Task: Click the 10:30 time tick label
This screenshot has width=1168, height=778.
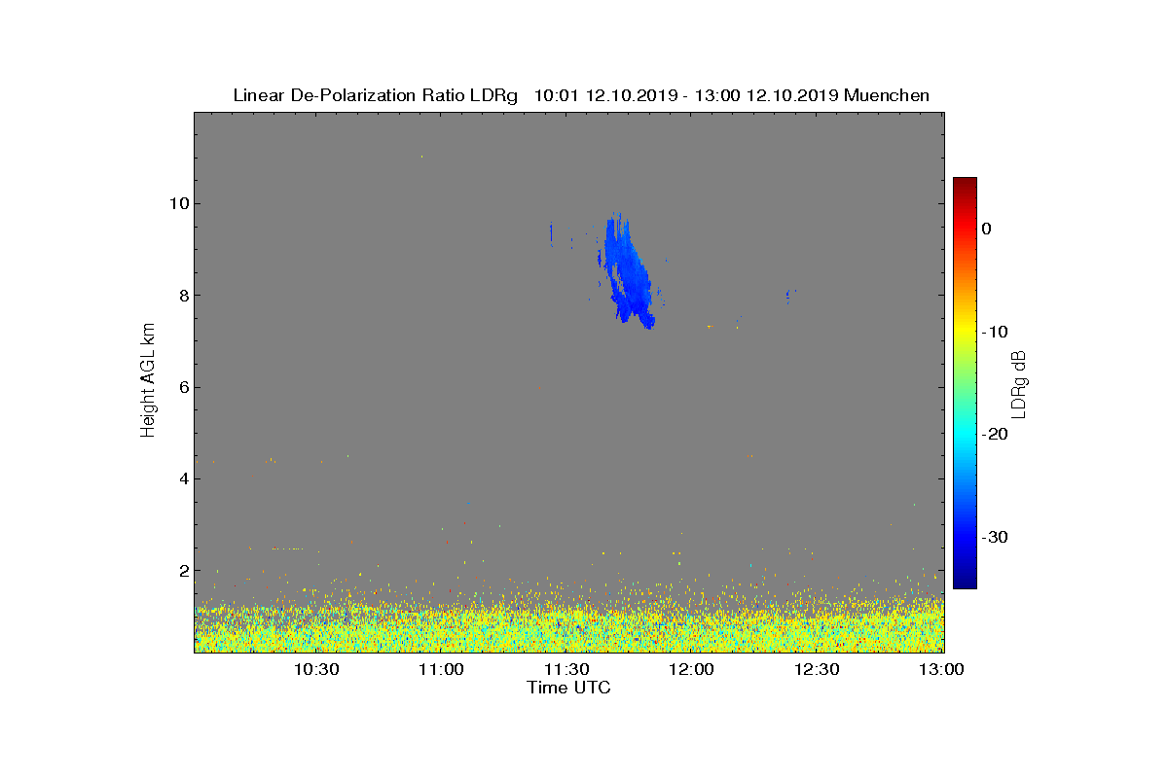Action: click(x=316, y=669)
